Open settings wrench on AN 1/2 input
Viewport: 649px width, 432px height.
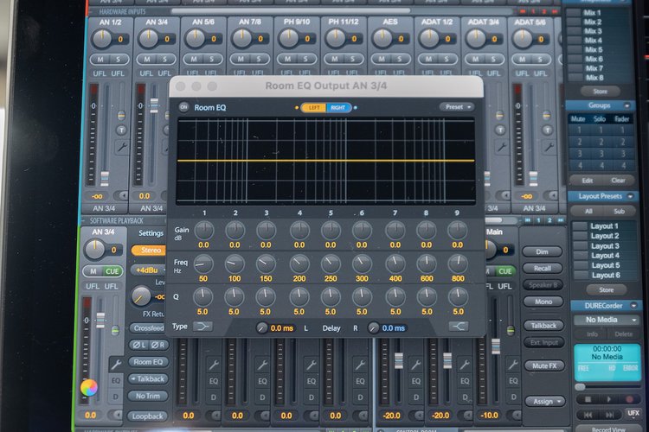tap(120, 148)
